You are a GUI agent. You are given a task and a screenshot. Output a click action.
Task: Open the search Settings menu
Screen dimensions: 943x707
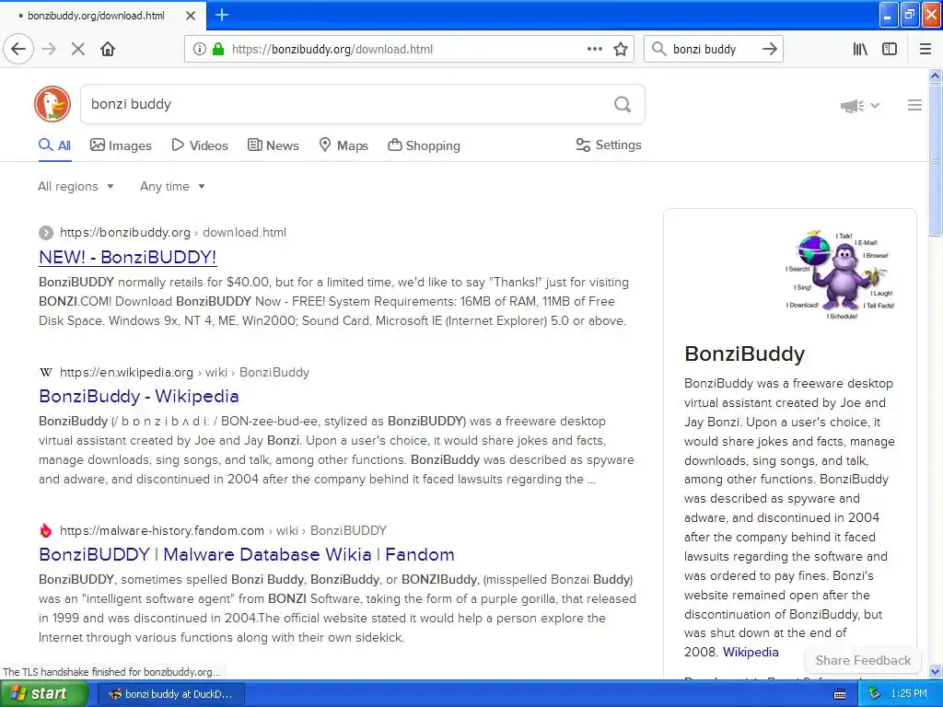click(609, 145)
